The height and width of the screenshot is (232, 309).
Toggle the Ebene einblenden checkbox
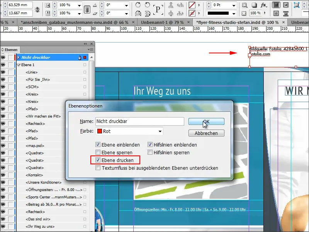[x=98, y=145]
